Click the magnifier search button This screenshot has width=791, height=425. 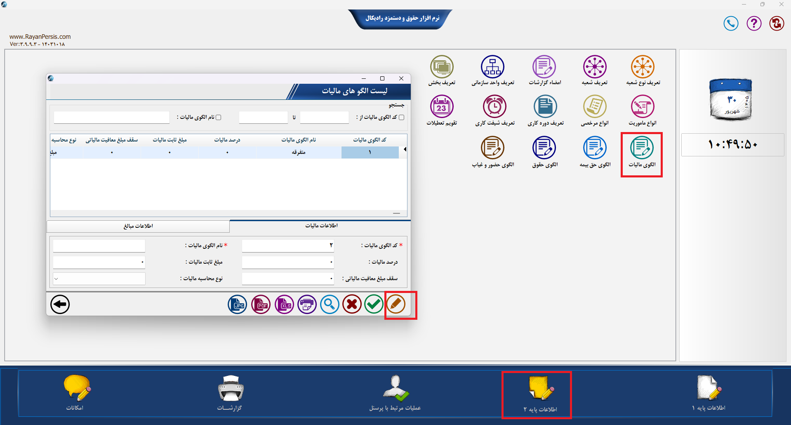(330, 305)
